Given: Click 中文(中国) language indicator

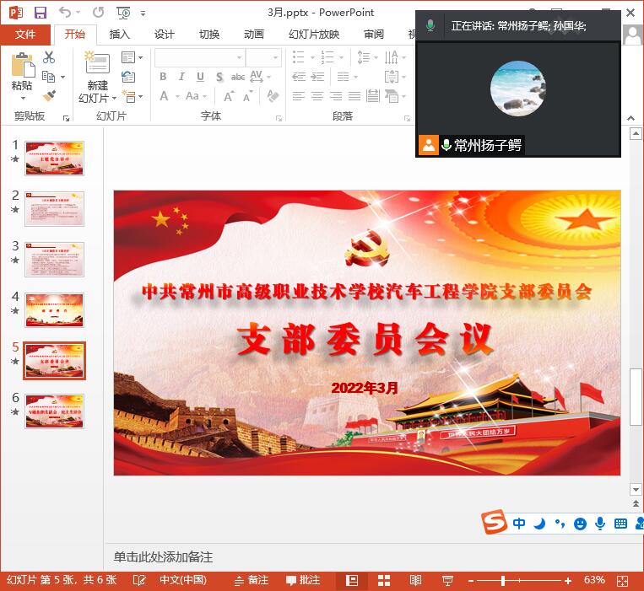Looking at the screenshot, I should [x=183, y=580].
